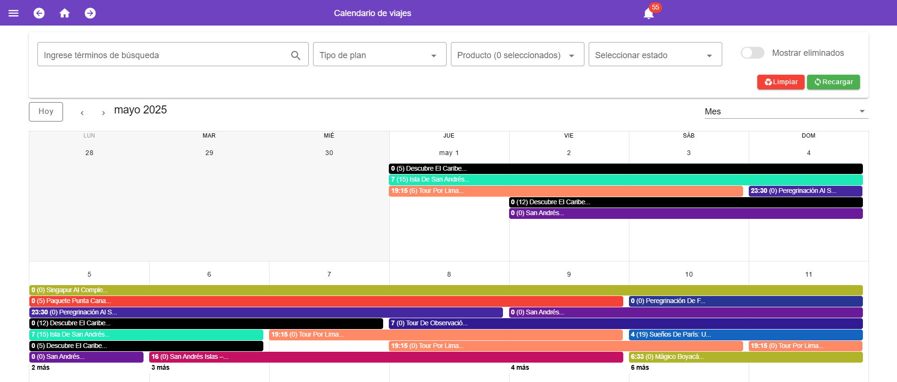Advance to next month chevron

click(x=103, y=113)
